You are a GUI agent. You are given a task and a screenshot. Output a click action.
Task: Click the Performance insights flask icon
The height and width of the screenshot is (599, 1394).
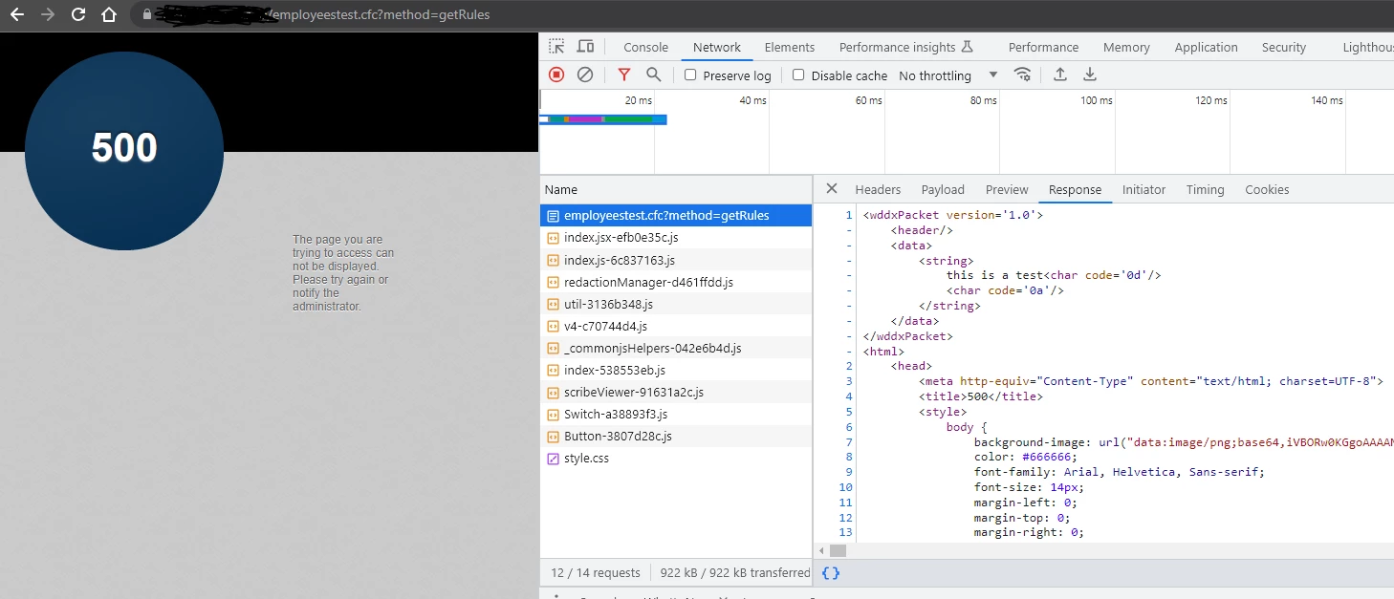(x=967, y=47)
